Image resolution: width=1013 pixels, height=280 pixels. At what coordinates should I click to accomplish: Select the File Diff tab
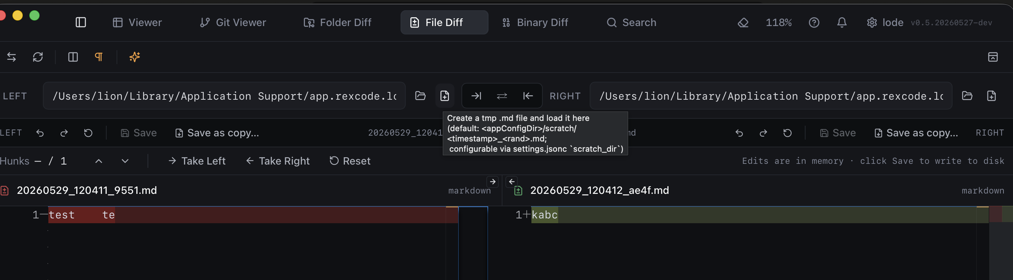tap(444, 22)
